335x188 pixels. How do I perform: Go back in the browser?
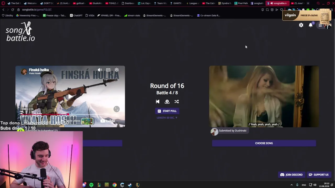point(3,10)
